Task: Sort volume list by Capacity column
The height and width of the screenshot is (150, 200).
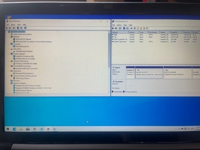Action: pos(177,32)
